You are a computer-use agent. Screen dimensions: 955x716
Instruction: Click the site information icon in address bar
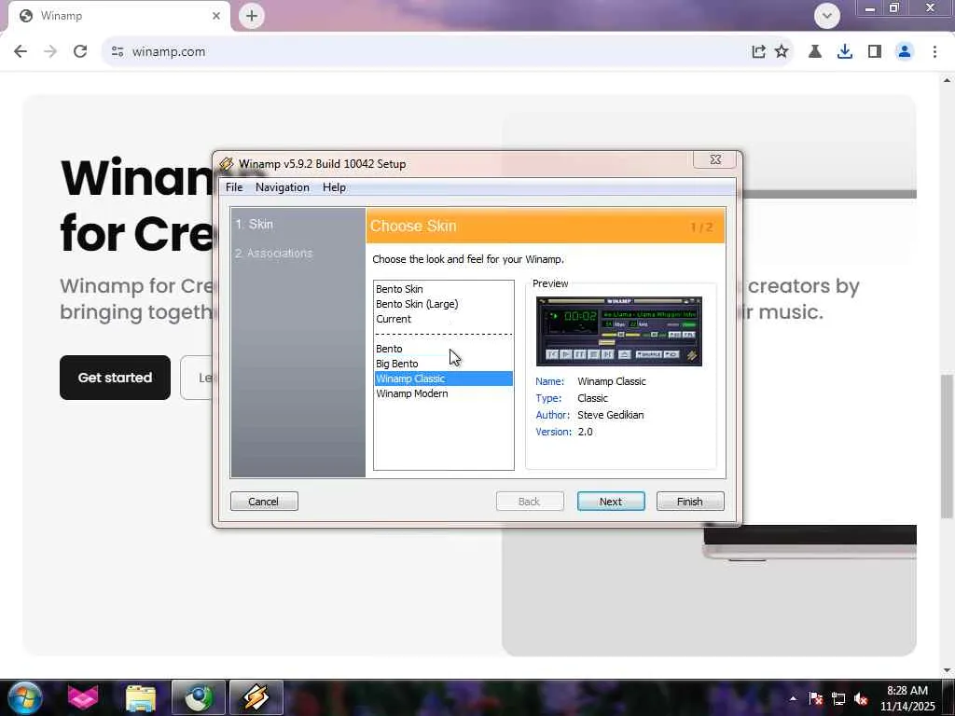click(x=118, y=52)
